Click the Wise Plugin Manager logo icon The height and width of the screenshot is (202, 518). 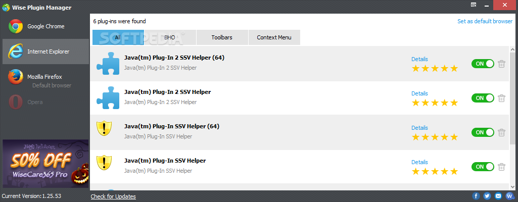6,7
